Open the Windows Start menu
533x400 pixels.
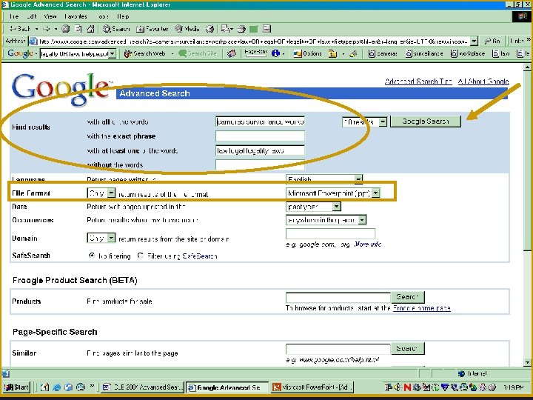(x=16, y=387)
